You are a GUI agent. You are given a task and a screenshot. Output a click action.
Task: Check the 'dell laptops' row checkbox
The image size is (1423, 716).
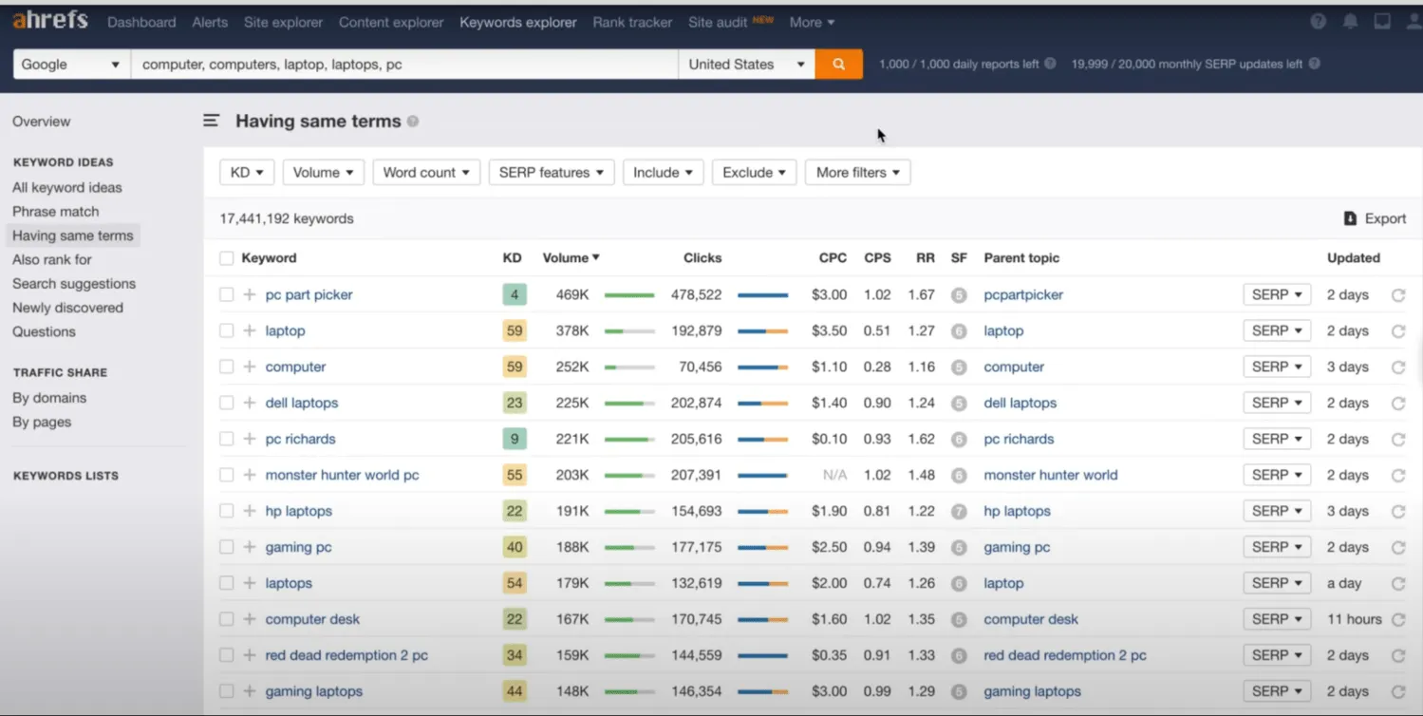point(226,403)
